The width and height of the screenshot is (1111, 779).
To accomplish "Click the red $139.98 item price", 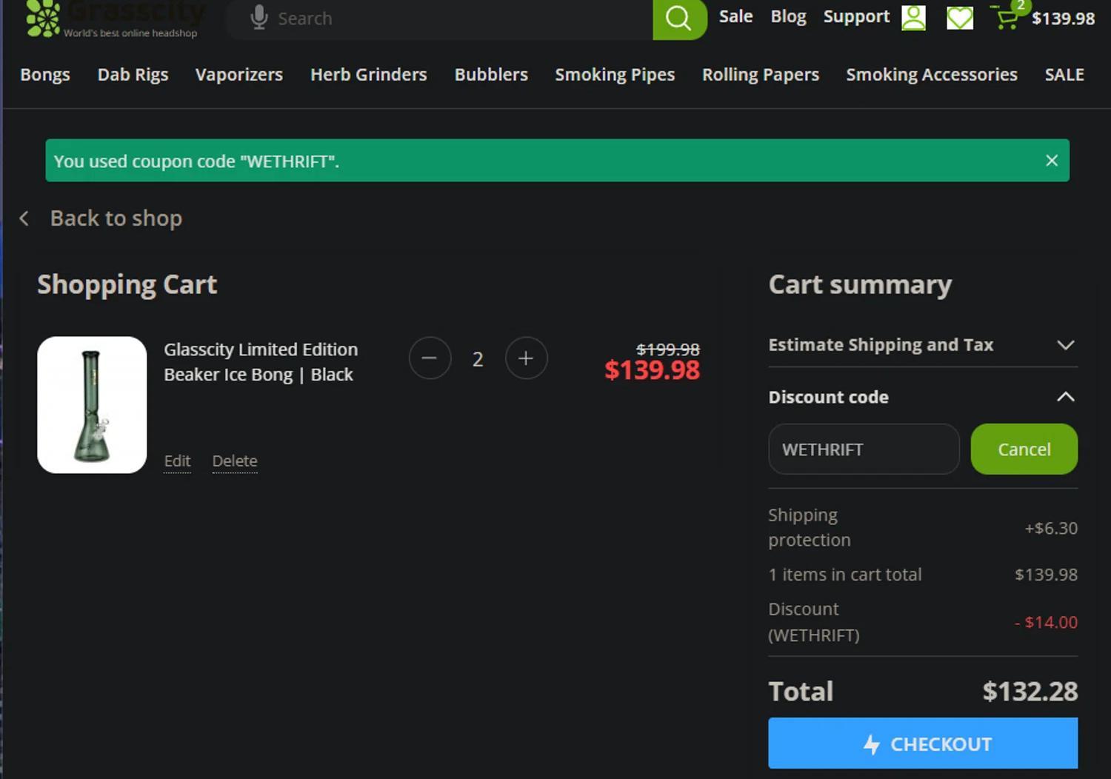I will pos(652,370).
